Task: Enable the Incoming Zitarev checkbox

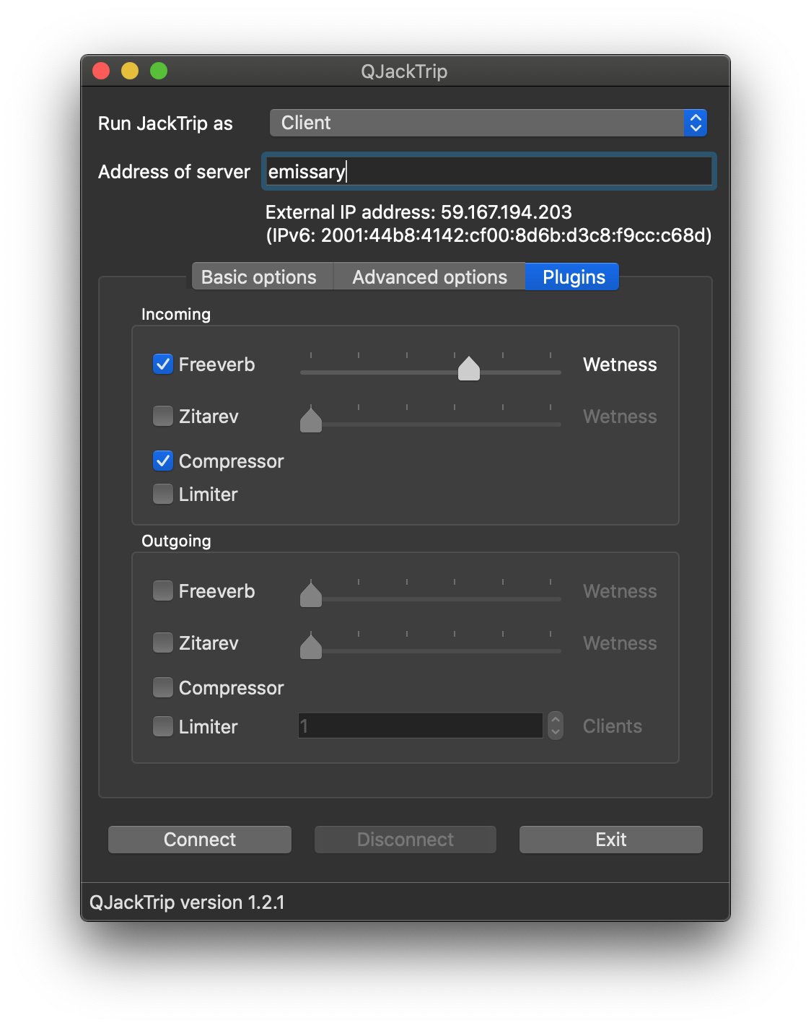Action: click(x=163, y=416)
